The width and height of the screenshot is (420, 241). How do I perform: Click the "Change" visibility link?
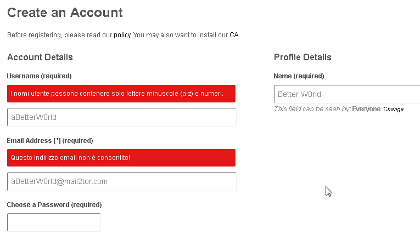tap(393, 110)
